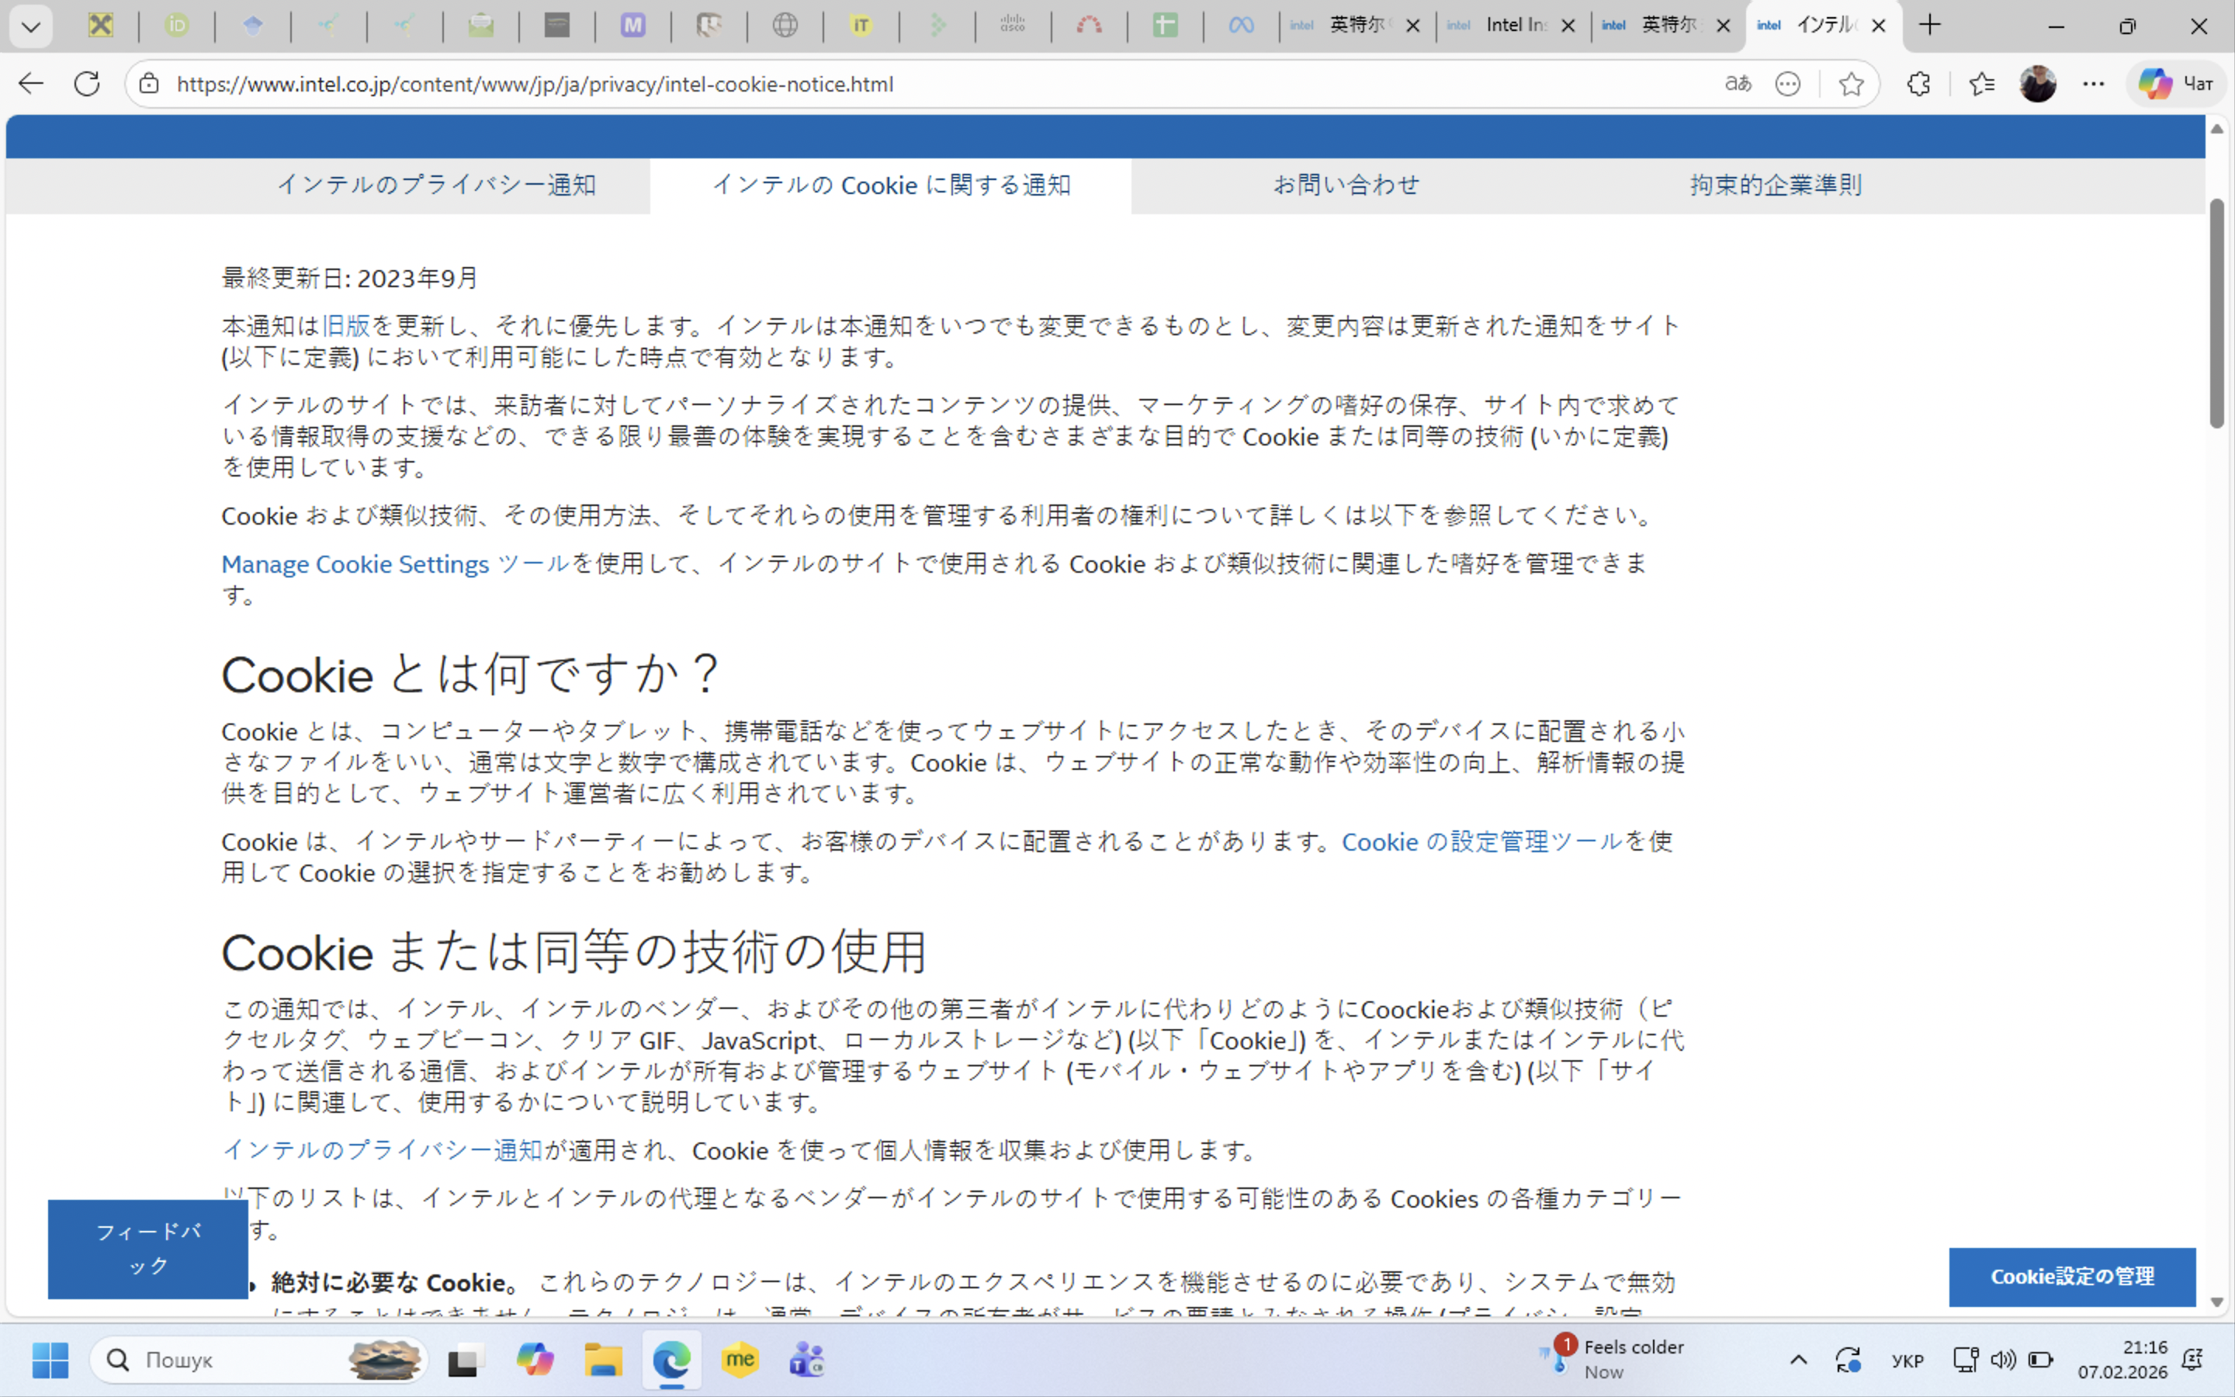Open Manage Cookie Settings ツール link
The width and height of the screenshot is (2235, 1397).
click(395, 563)
